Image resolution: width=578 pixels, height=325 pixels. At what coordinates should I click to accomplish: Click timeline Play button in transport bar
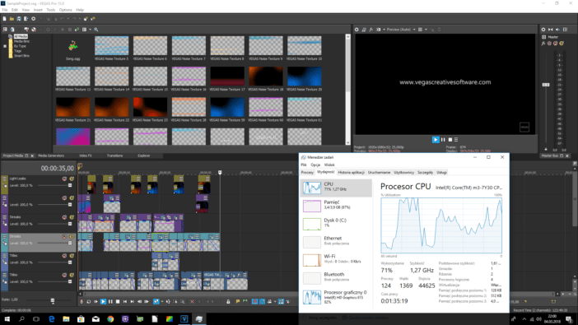click(x=103, y=301)
